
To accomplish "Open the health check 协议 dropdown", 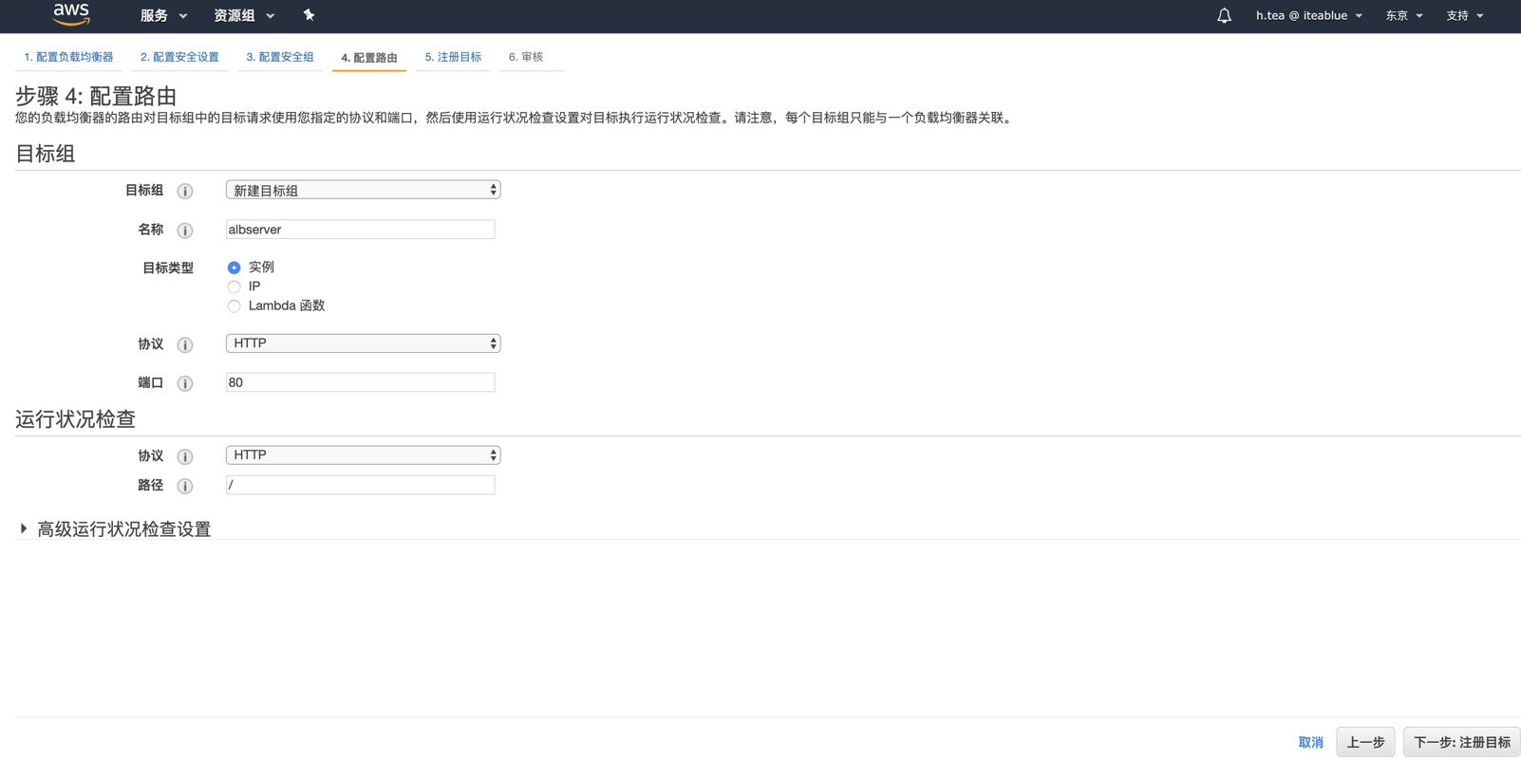I will click(x=363, y=455).
